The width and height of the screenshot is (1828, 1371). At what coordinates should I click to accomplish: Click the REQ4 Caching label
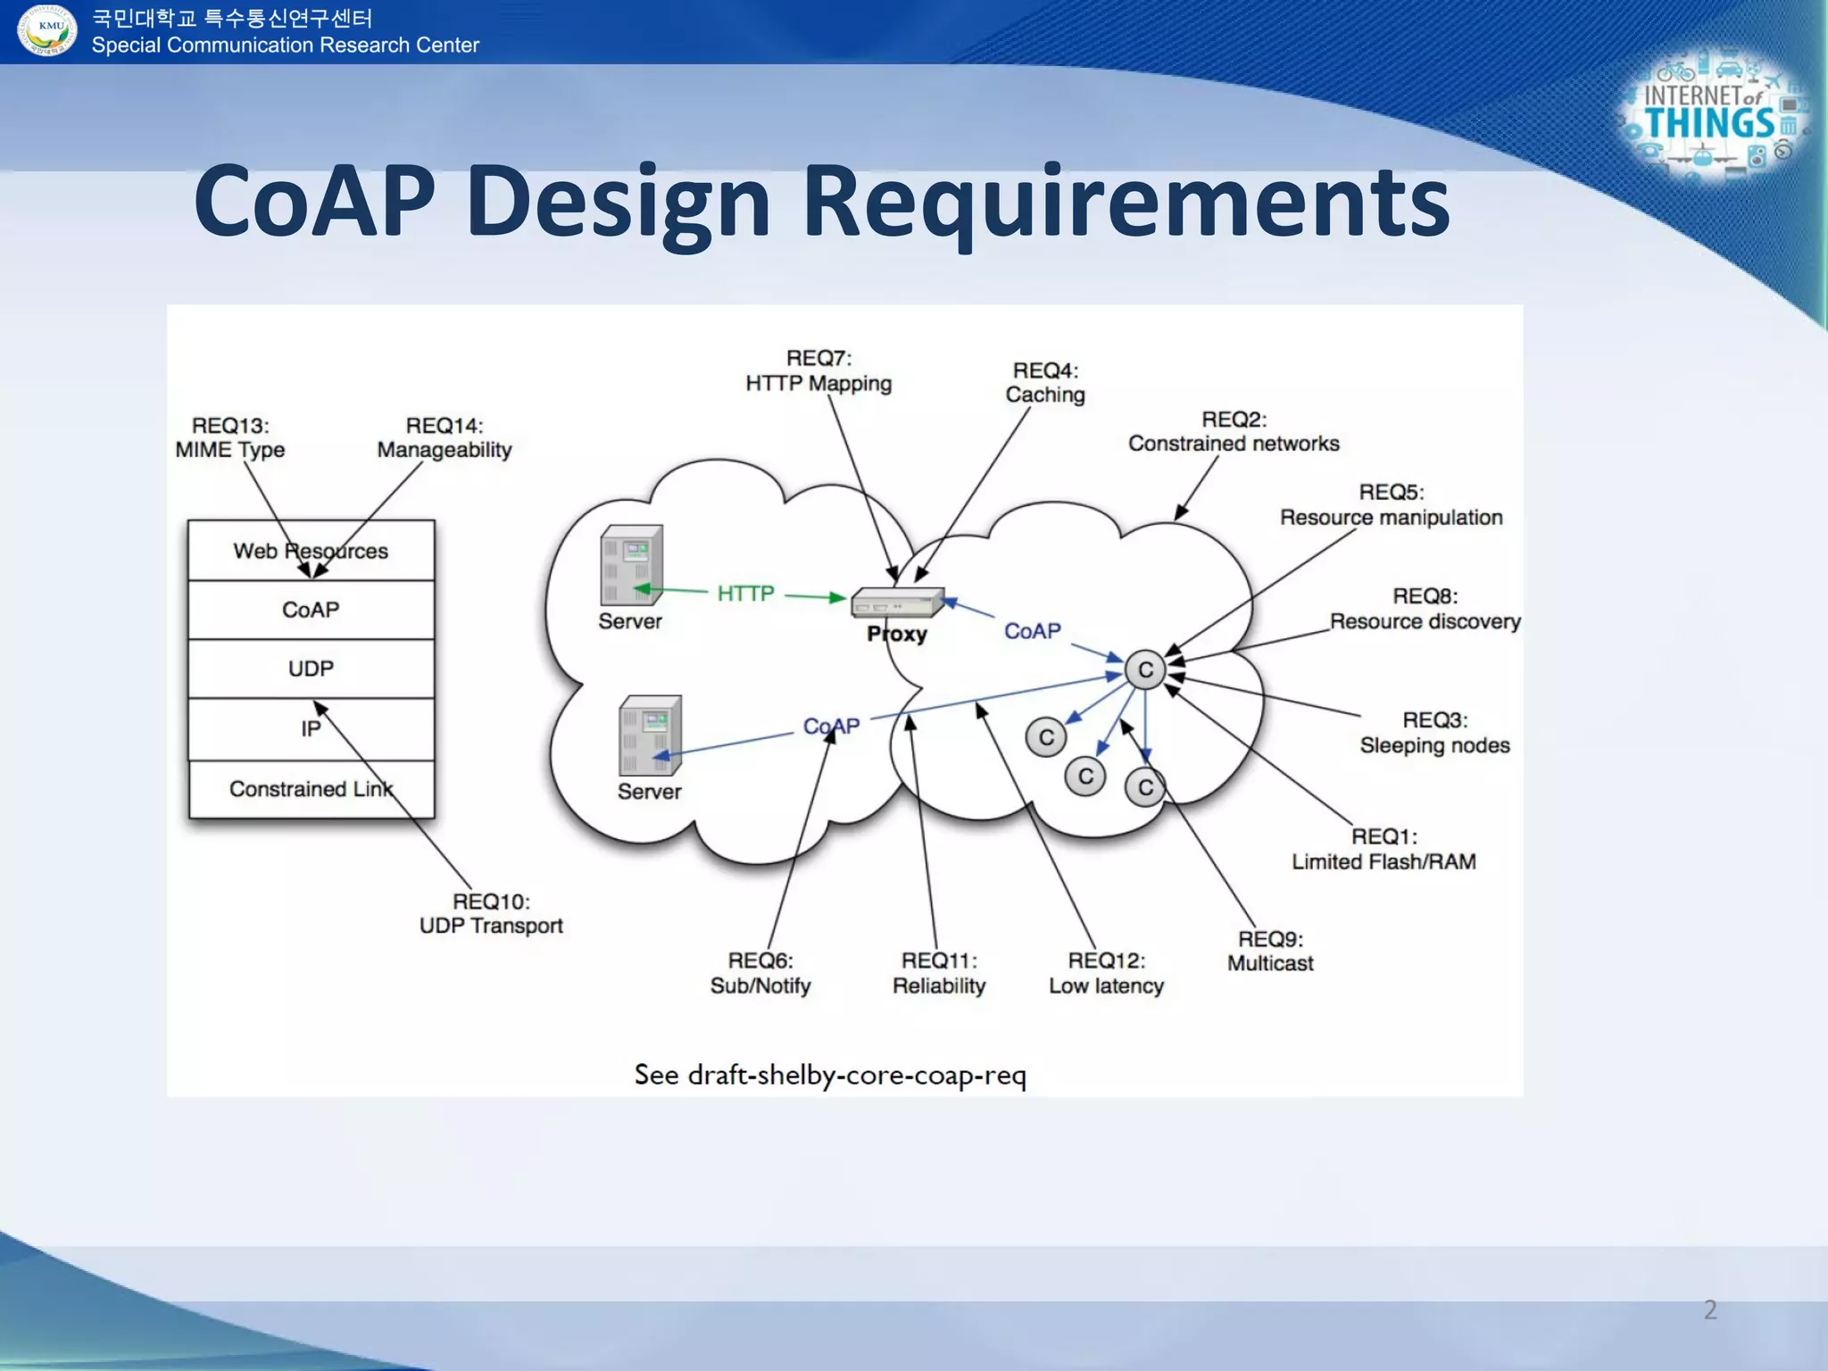[1045, 383]
